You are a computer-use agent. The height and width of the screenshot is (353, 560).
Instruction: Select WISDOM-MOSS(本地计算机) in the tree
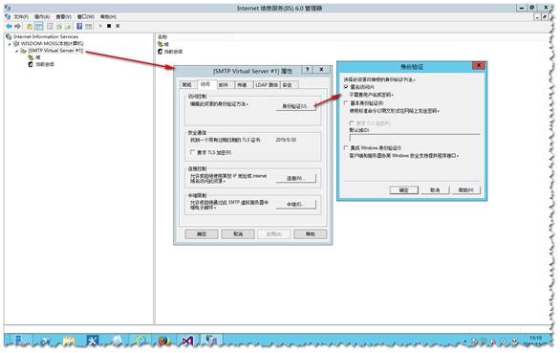pos(53,44)
